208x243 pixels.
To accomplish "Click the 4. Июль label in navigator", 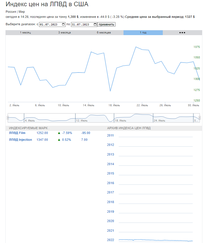I will pyautogui.click(x=30, y=120).
